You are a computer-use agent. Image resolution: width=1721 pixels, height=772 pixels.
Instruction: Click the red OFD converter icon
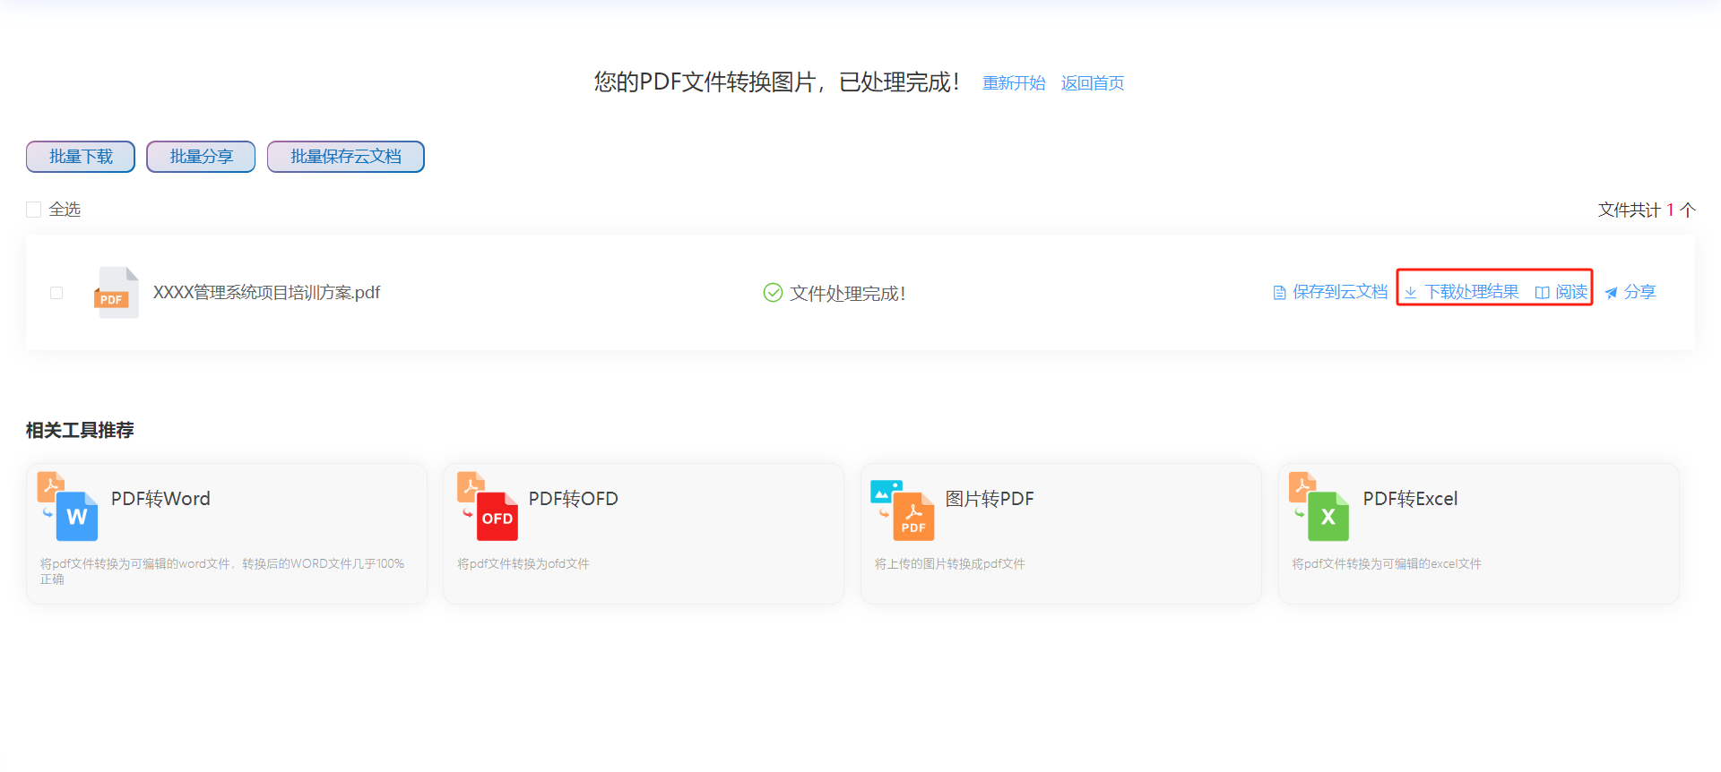(489, 507)
